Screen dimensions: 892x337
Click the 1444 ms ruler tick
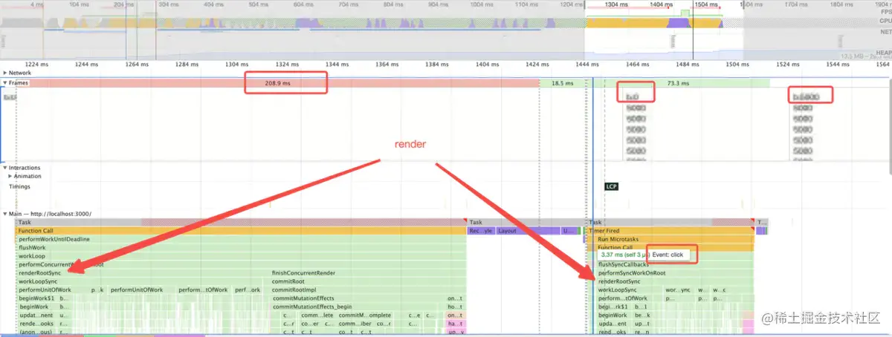pos(588,65)
